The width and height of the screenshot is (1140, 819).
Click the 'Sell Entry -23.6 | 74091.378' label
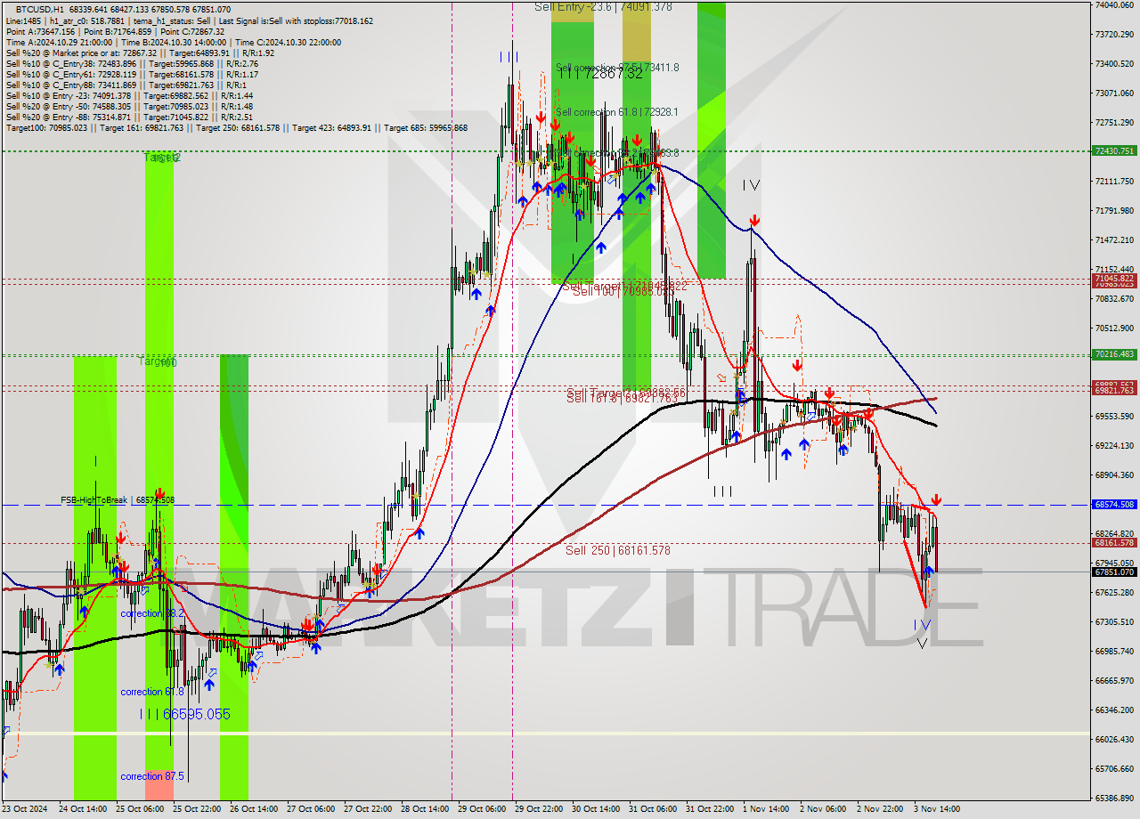coord(603,6)
